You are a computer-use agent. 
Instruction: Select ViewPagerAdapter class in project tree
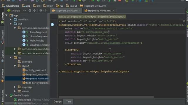point(40,45)
